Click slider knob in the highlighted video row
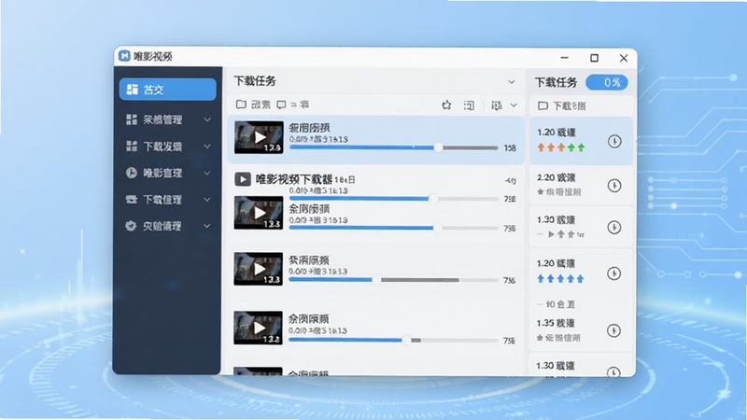Image resolution: width=747 pixels, height=420 pixels. pyautogui.click(x=438, y=147)
